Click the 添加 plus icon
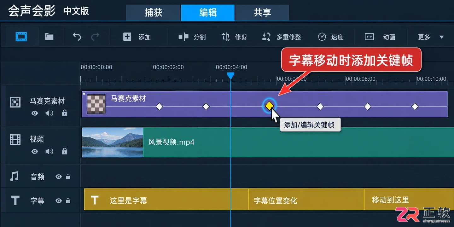The height and width of the screenshot is (227, 454). pos(127,37)
